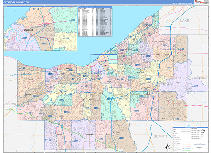Select ZIP 44114 in the inset map

(x=36, y=9)
